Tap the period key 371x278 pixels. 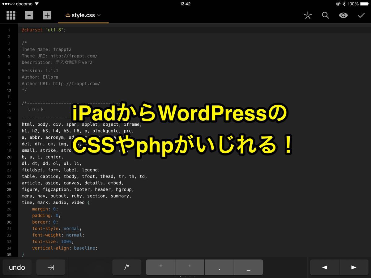[219, 267]
